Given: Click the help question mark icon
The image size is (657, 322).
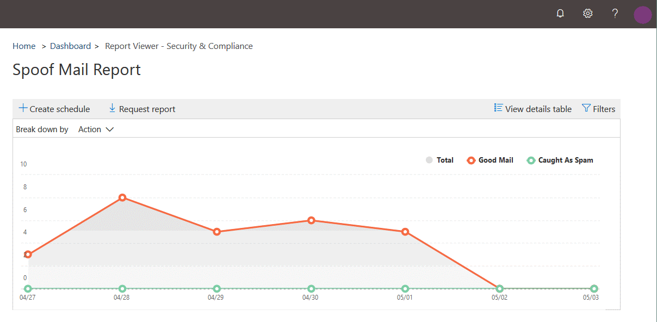Looking at the screenshot, I should point(615,14).
